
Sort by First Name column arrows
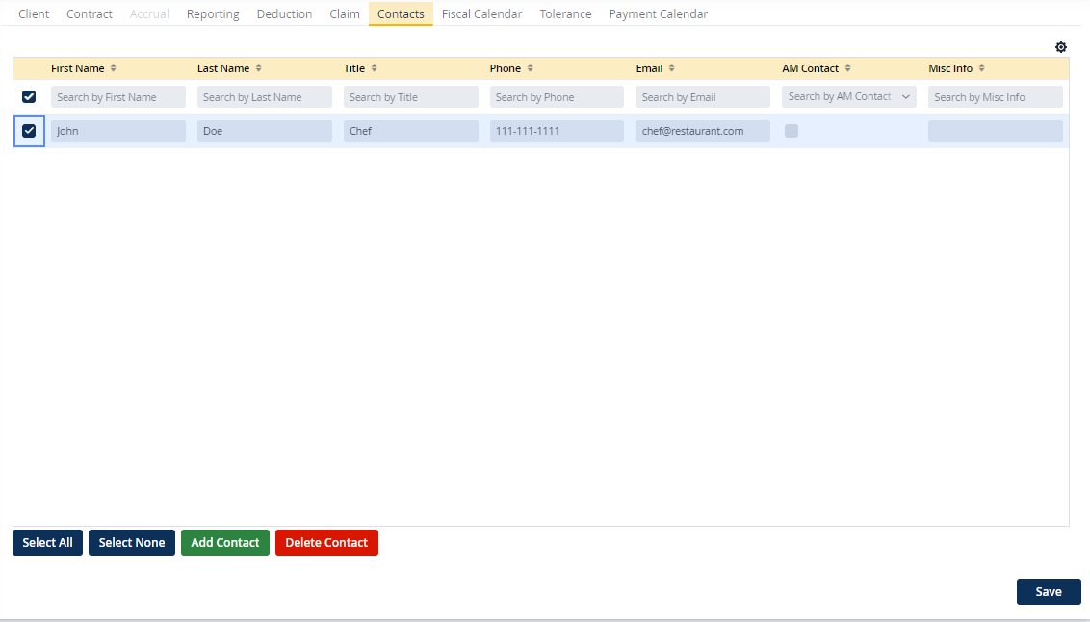tap(114, 68)
